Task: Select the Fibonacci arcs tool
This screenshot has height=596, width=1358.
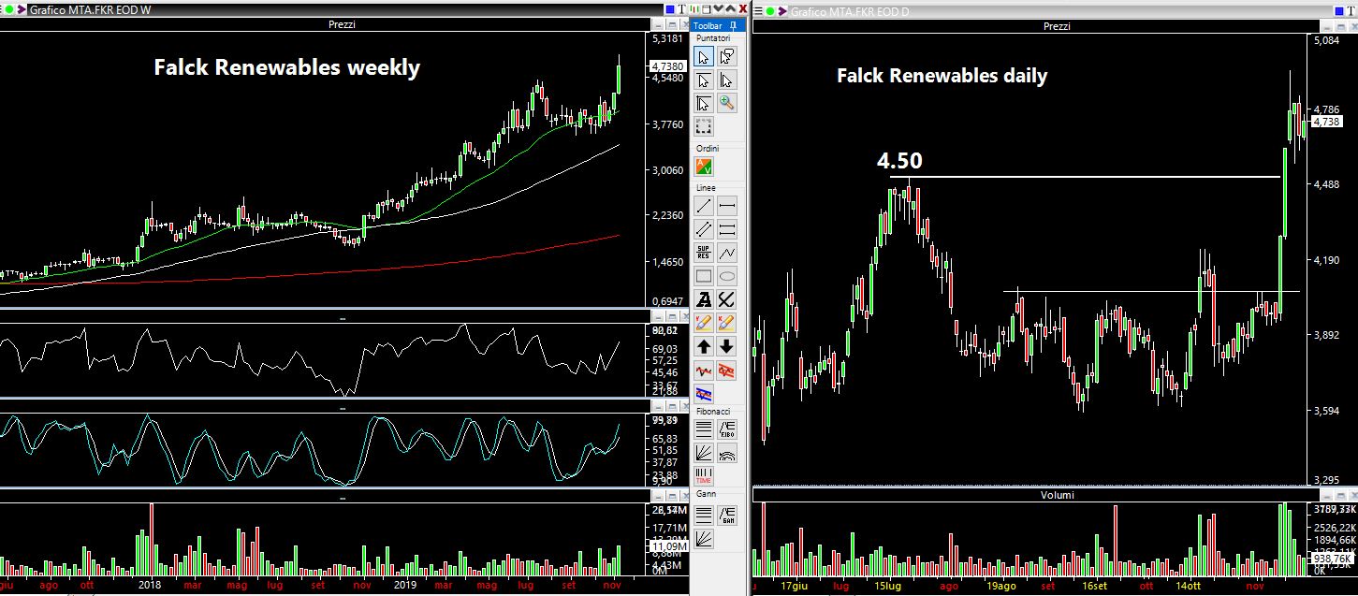Action: coord(726,453)
